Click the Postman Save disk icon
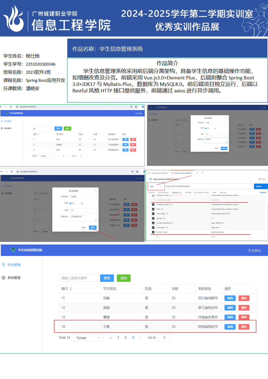 pyautogui.click(x=260, y=179)
